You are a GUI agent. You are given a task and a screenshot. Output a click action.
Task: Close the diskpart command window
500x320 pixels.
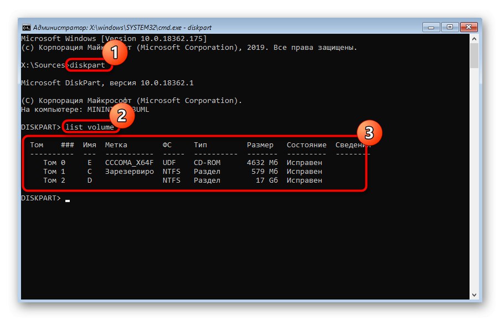(468, 28)
